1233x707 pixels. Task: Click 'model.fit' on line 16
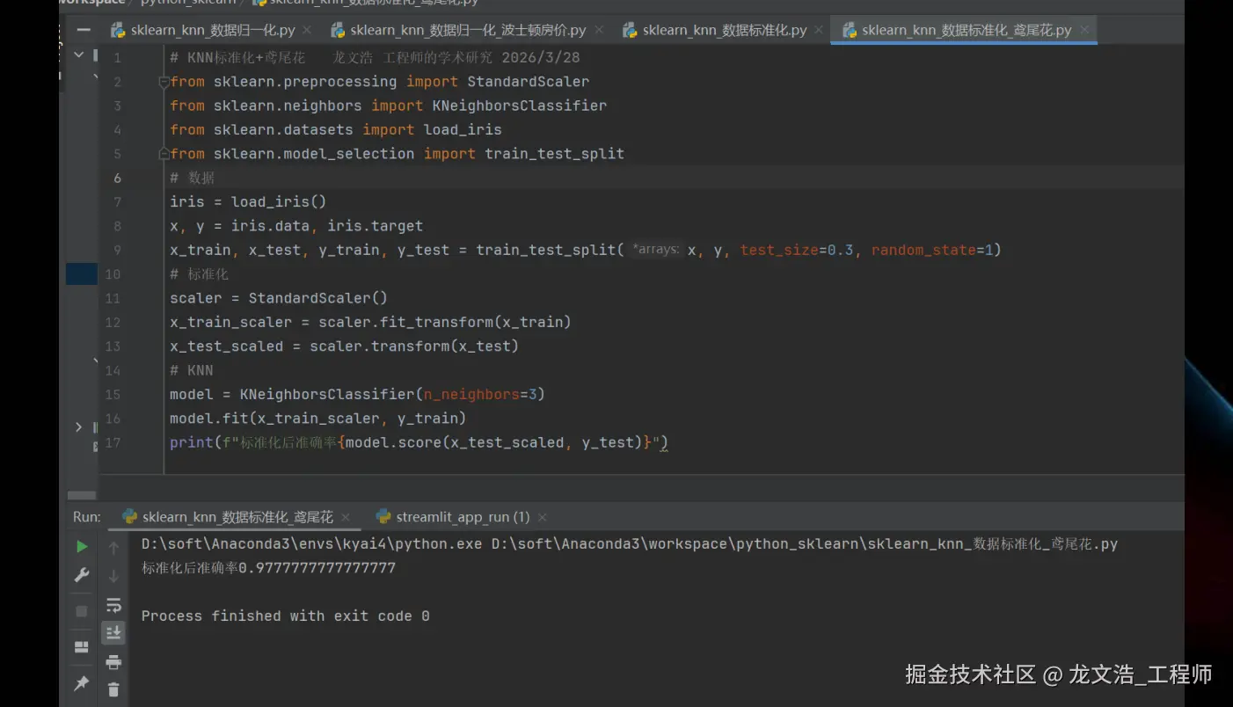pos(208,419)
